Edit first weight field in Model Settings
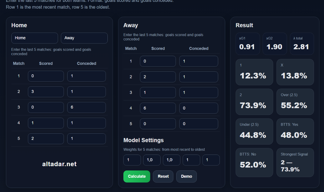This screenshot has height=192, width=324. [132, 160]
